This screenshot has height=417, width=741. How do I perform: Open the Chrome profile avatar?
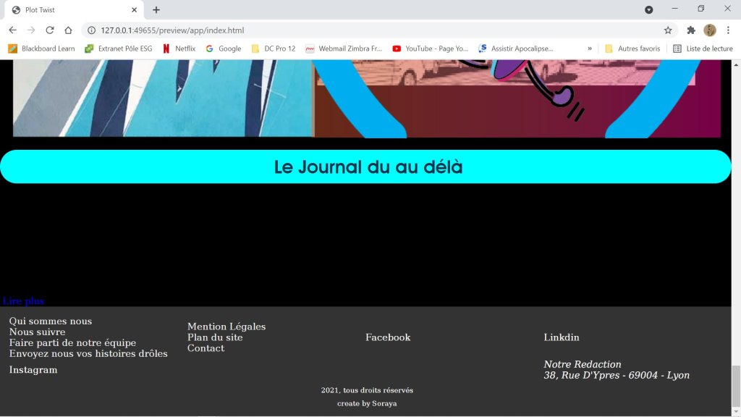(710, 30)
